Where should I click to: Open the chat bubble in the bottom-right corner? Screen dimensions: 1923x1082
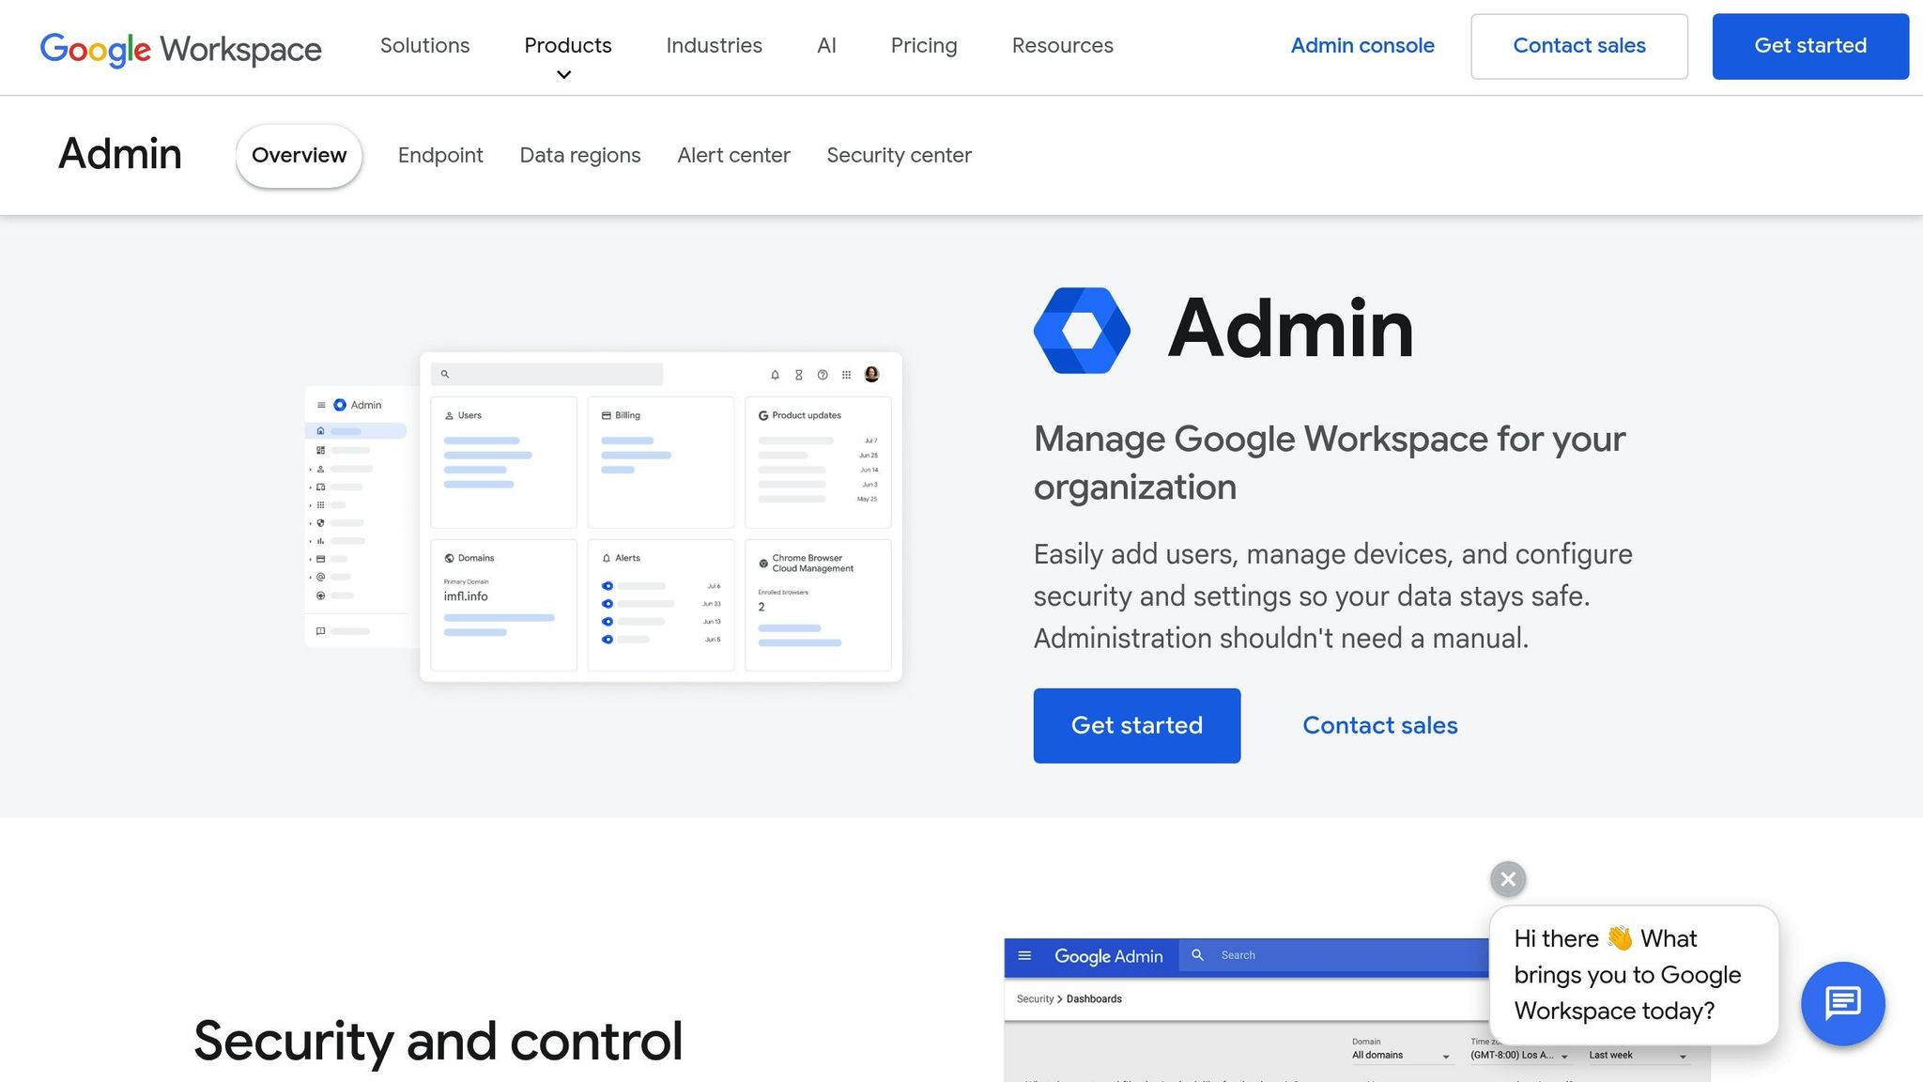(1843, 1003)
